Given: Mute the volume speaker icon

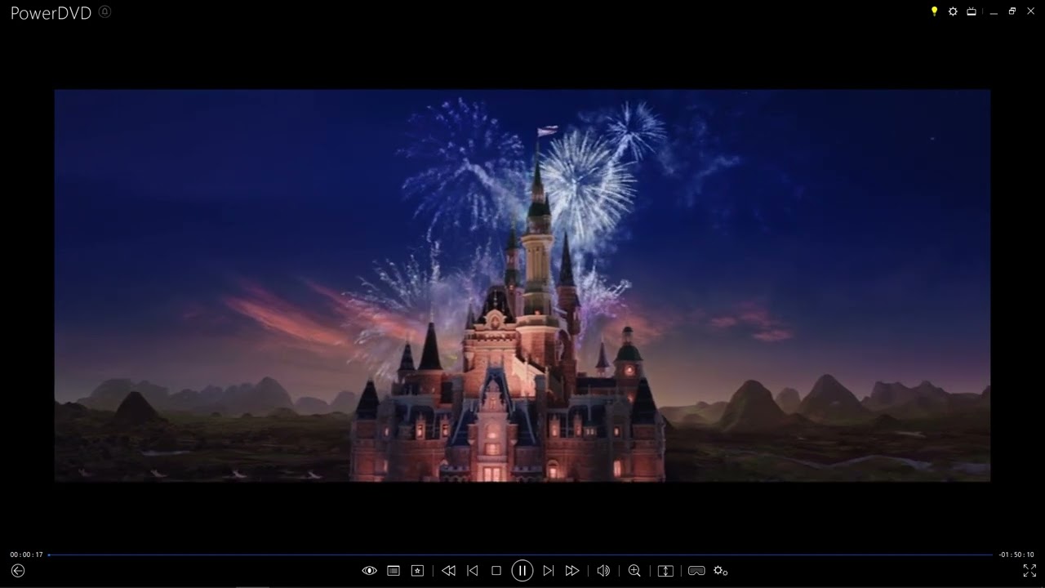Looking at the screenshot, I should click(x=603, y=571).
